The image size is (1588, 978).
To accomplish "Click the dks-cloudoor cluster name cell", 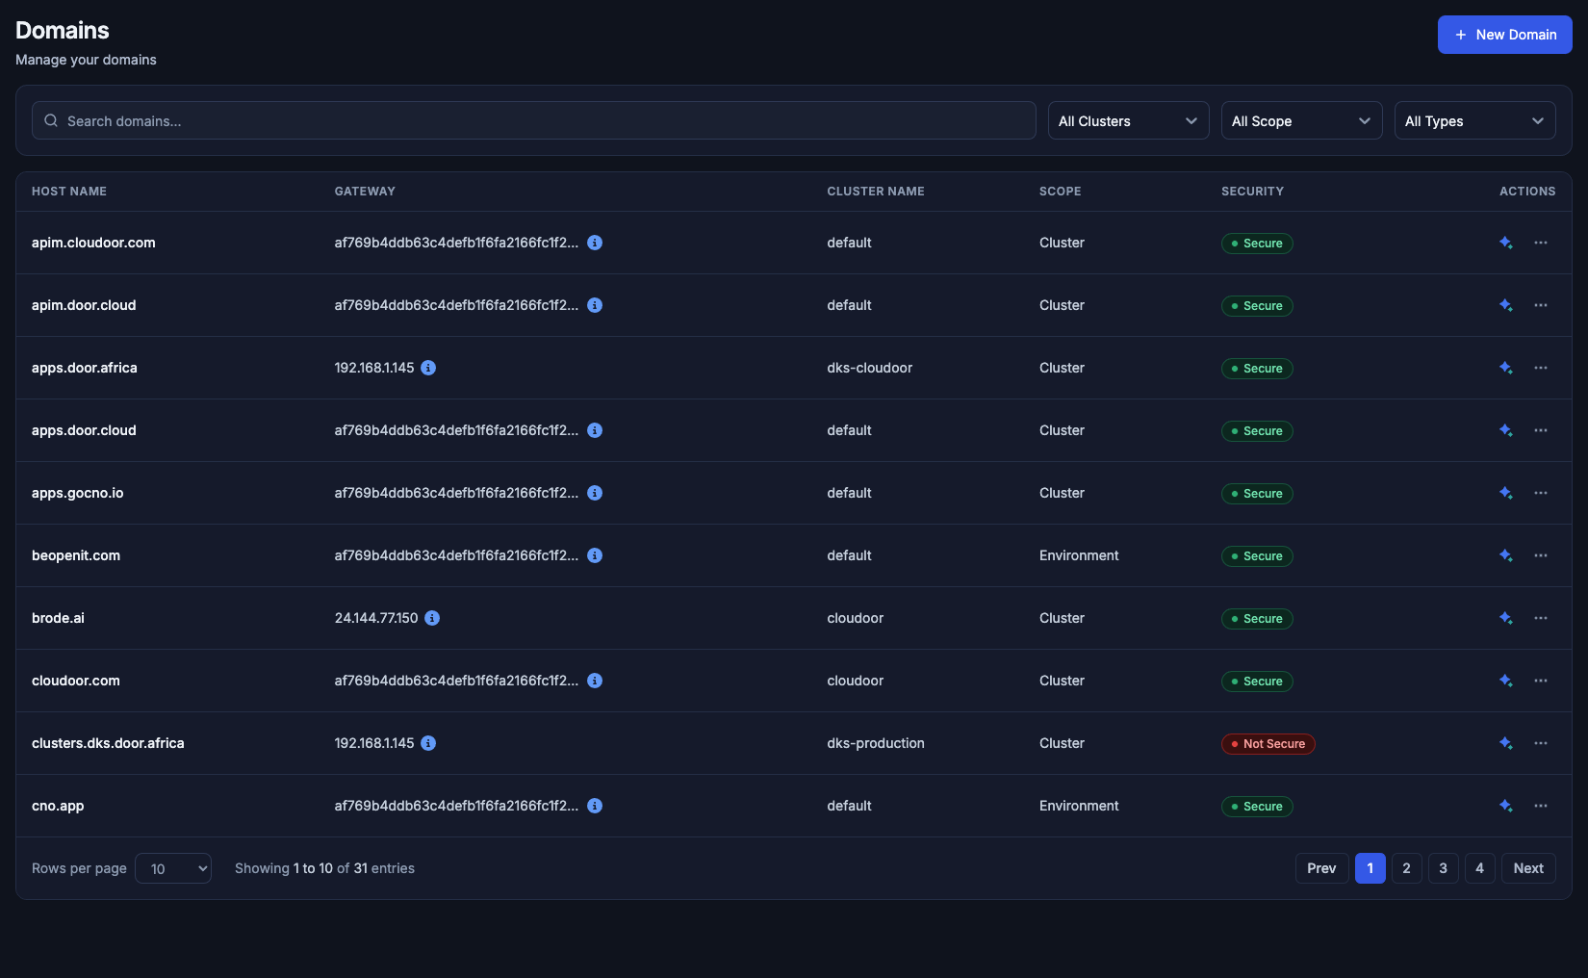I will click(869, 368).
